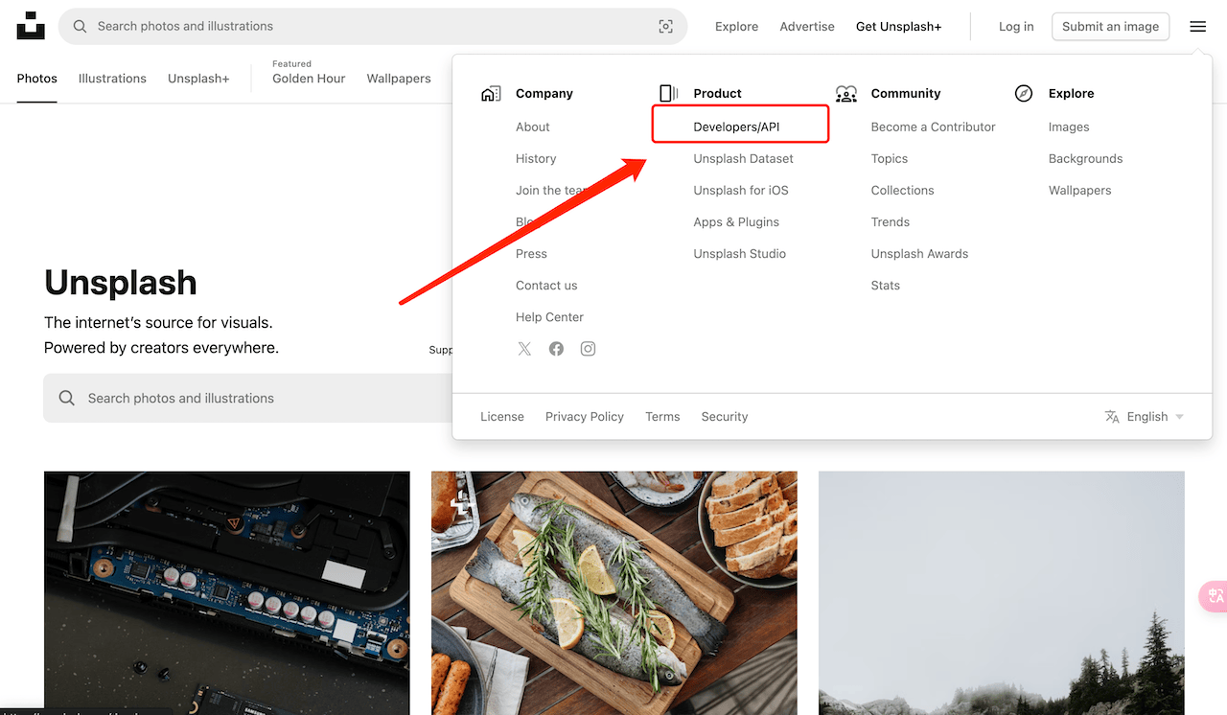1227x715 pixels.
Task: Click the magnifier icon in top search bar
Action: 81,27
